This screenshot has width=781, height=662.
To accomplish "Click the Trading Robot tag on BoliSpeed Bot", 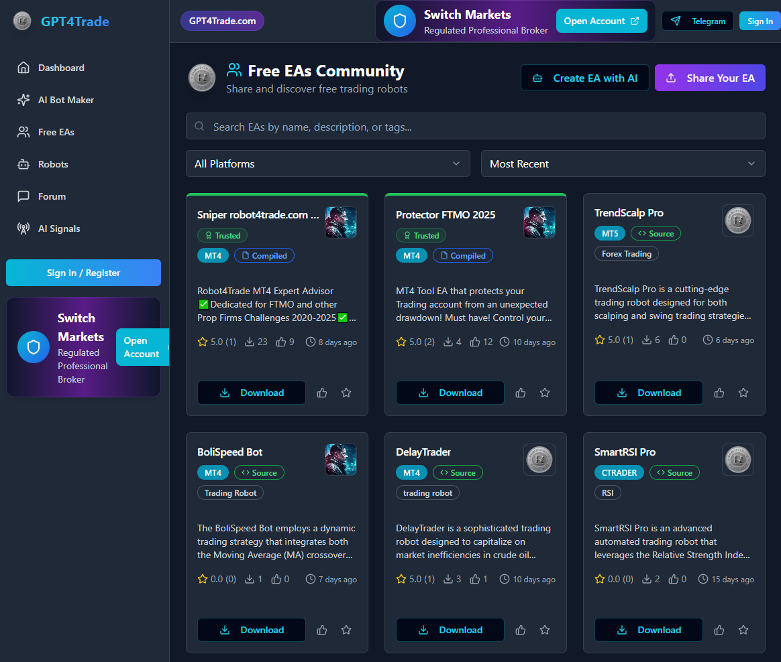I will coord(230,493).
